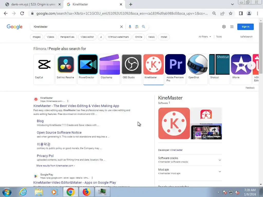Screen dimensions: 263x197
Task: Select the Clipchamp icon
Action: coord(109,64)
